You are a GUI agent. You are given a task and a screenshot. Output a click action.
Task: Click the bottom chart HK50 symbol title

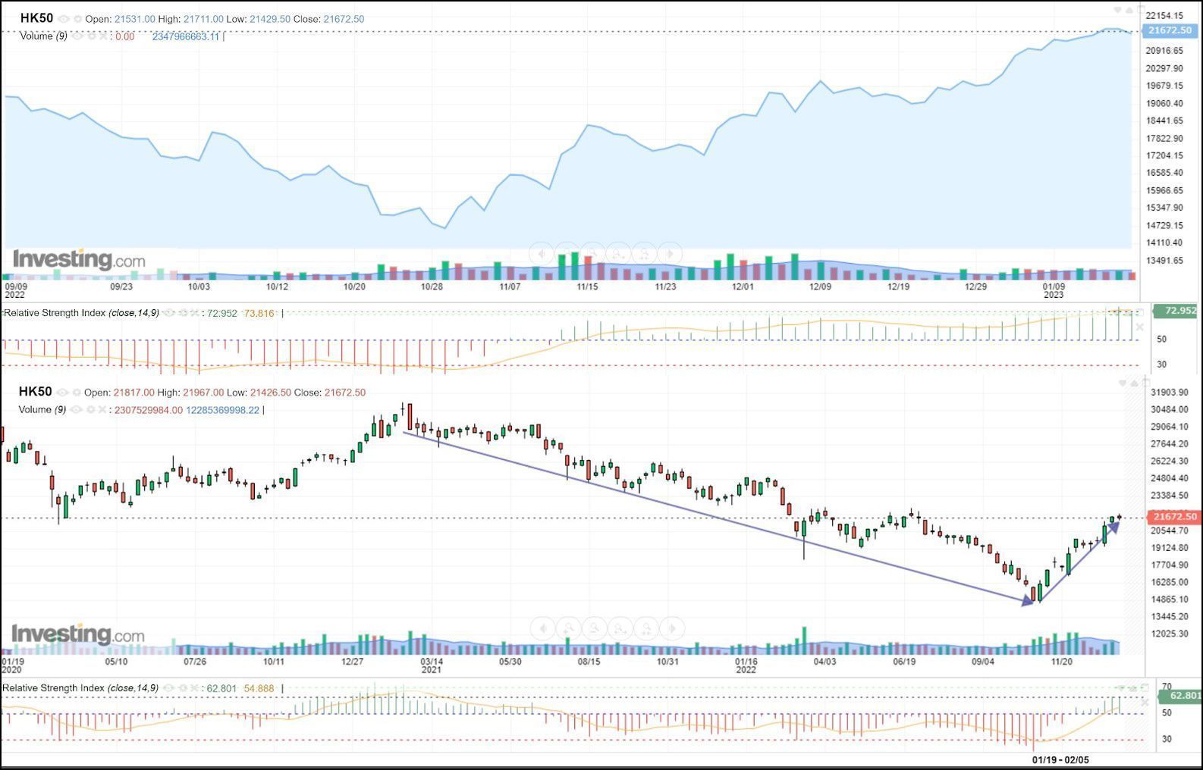[x=35, y=392]
